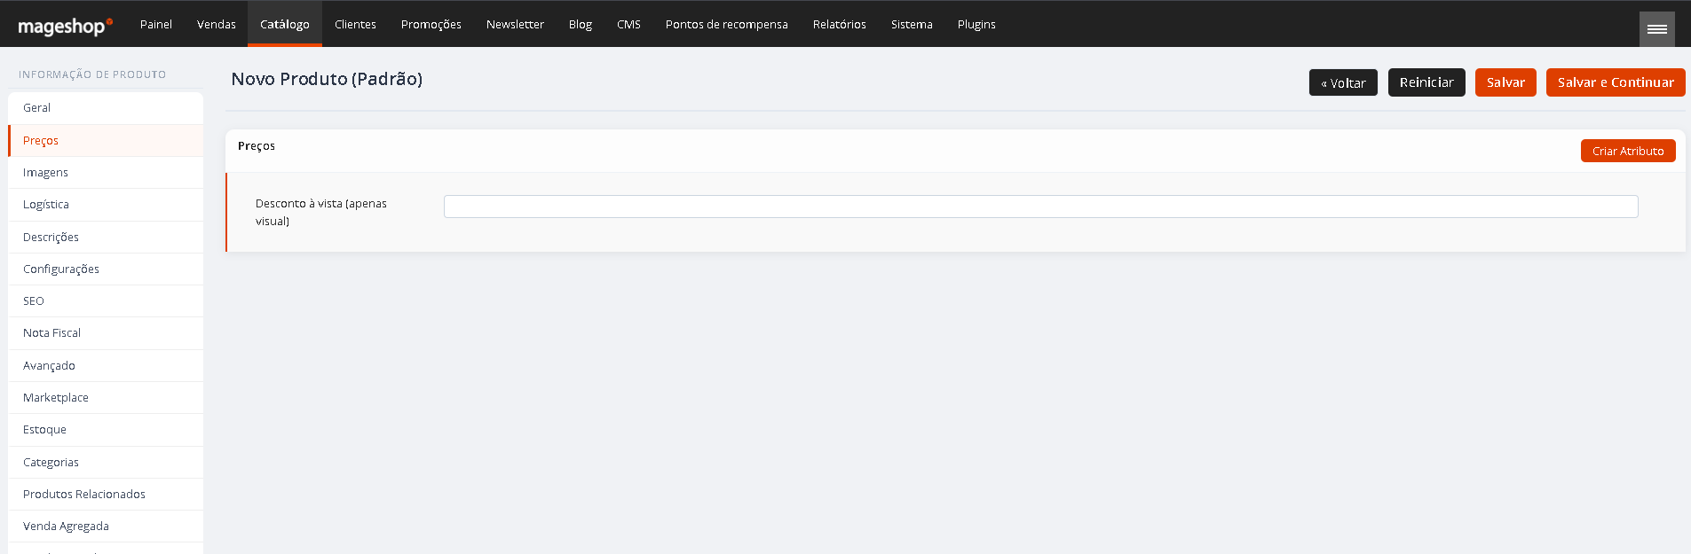
Task: Switch to the Imagens tab
Action: tap(106, 173)
